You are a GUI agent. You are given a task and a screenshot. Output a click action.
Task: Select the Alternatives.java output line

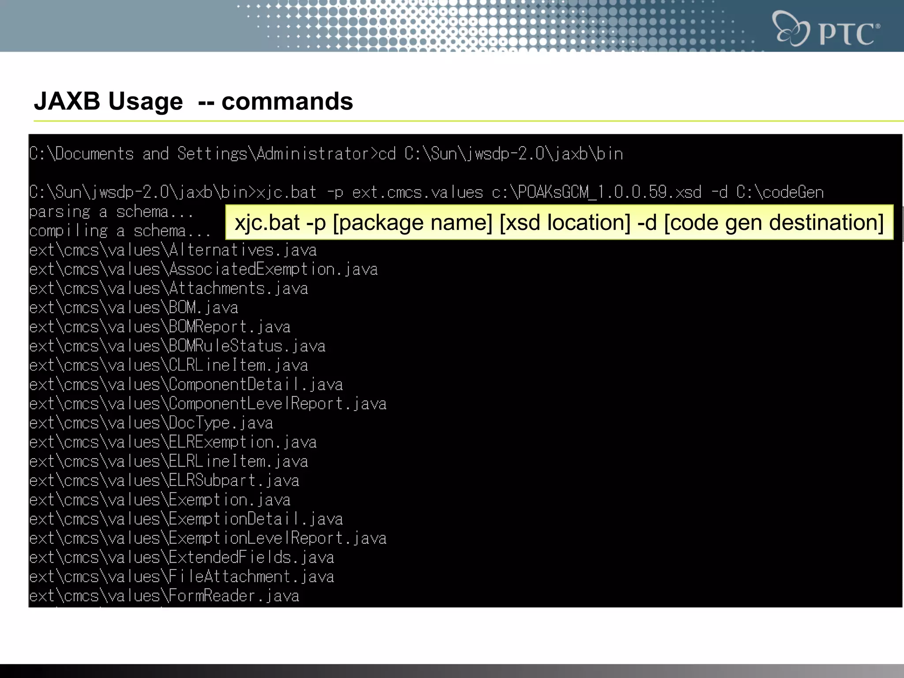point(173,250)
